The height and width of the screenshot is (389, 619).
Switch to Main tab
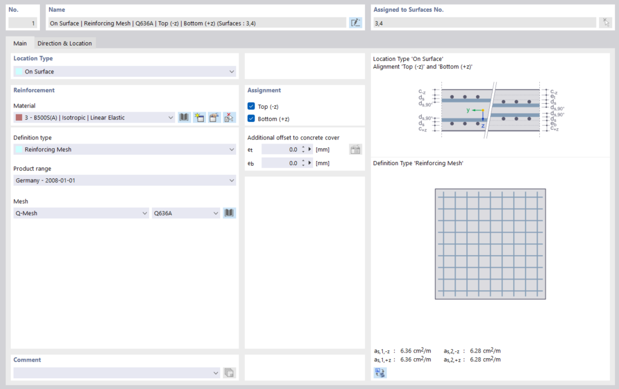(x=20, y=43)
